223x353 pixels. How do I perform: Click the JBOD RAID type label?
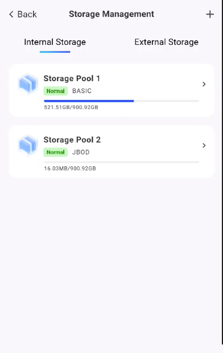[81, 152]
